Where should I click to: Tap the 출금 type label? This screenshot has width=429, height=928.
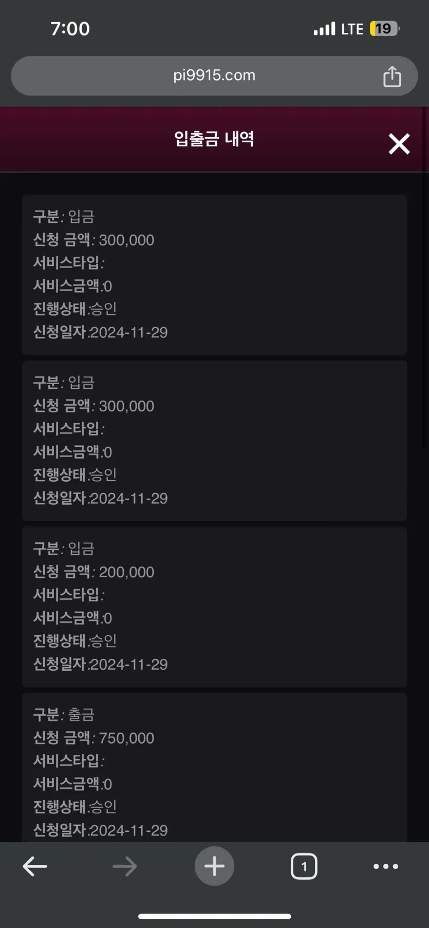(x=81, y=714)
